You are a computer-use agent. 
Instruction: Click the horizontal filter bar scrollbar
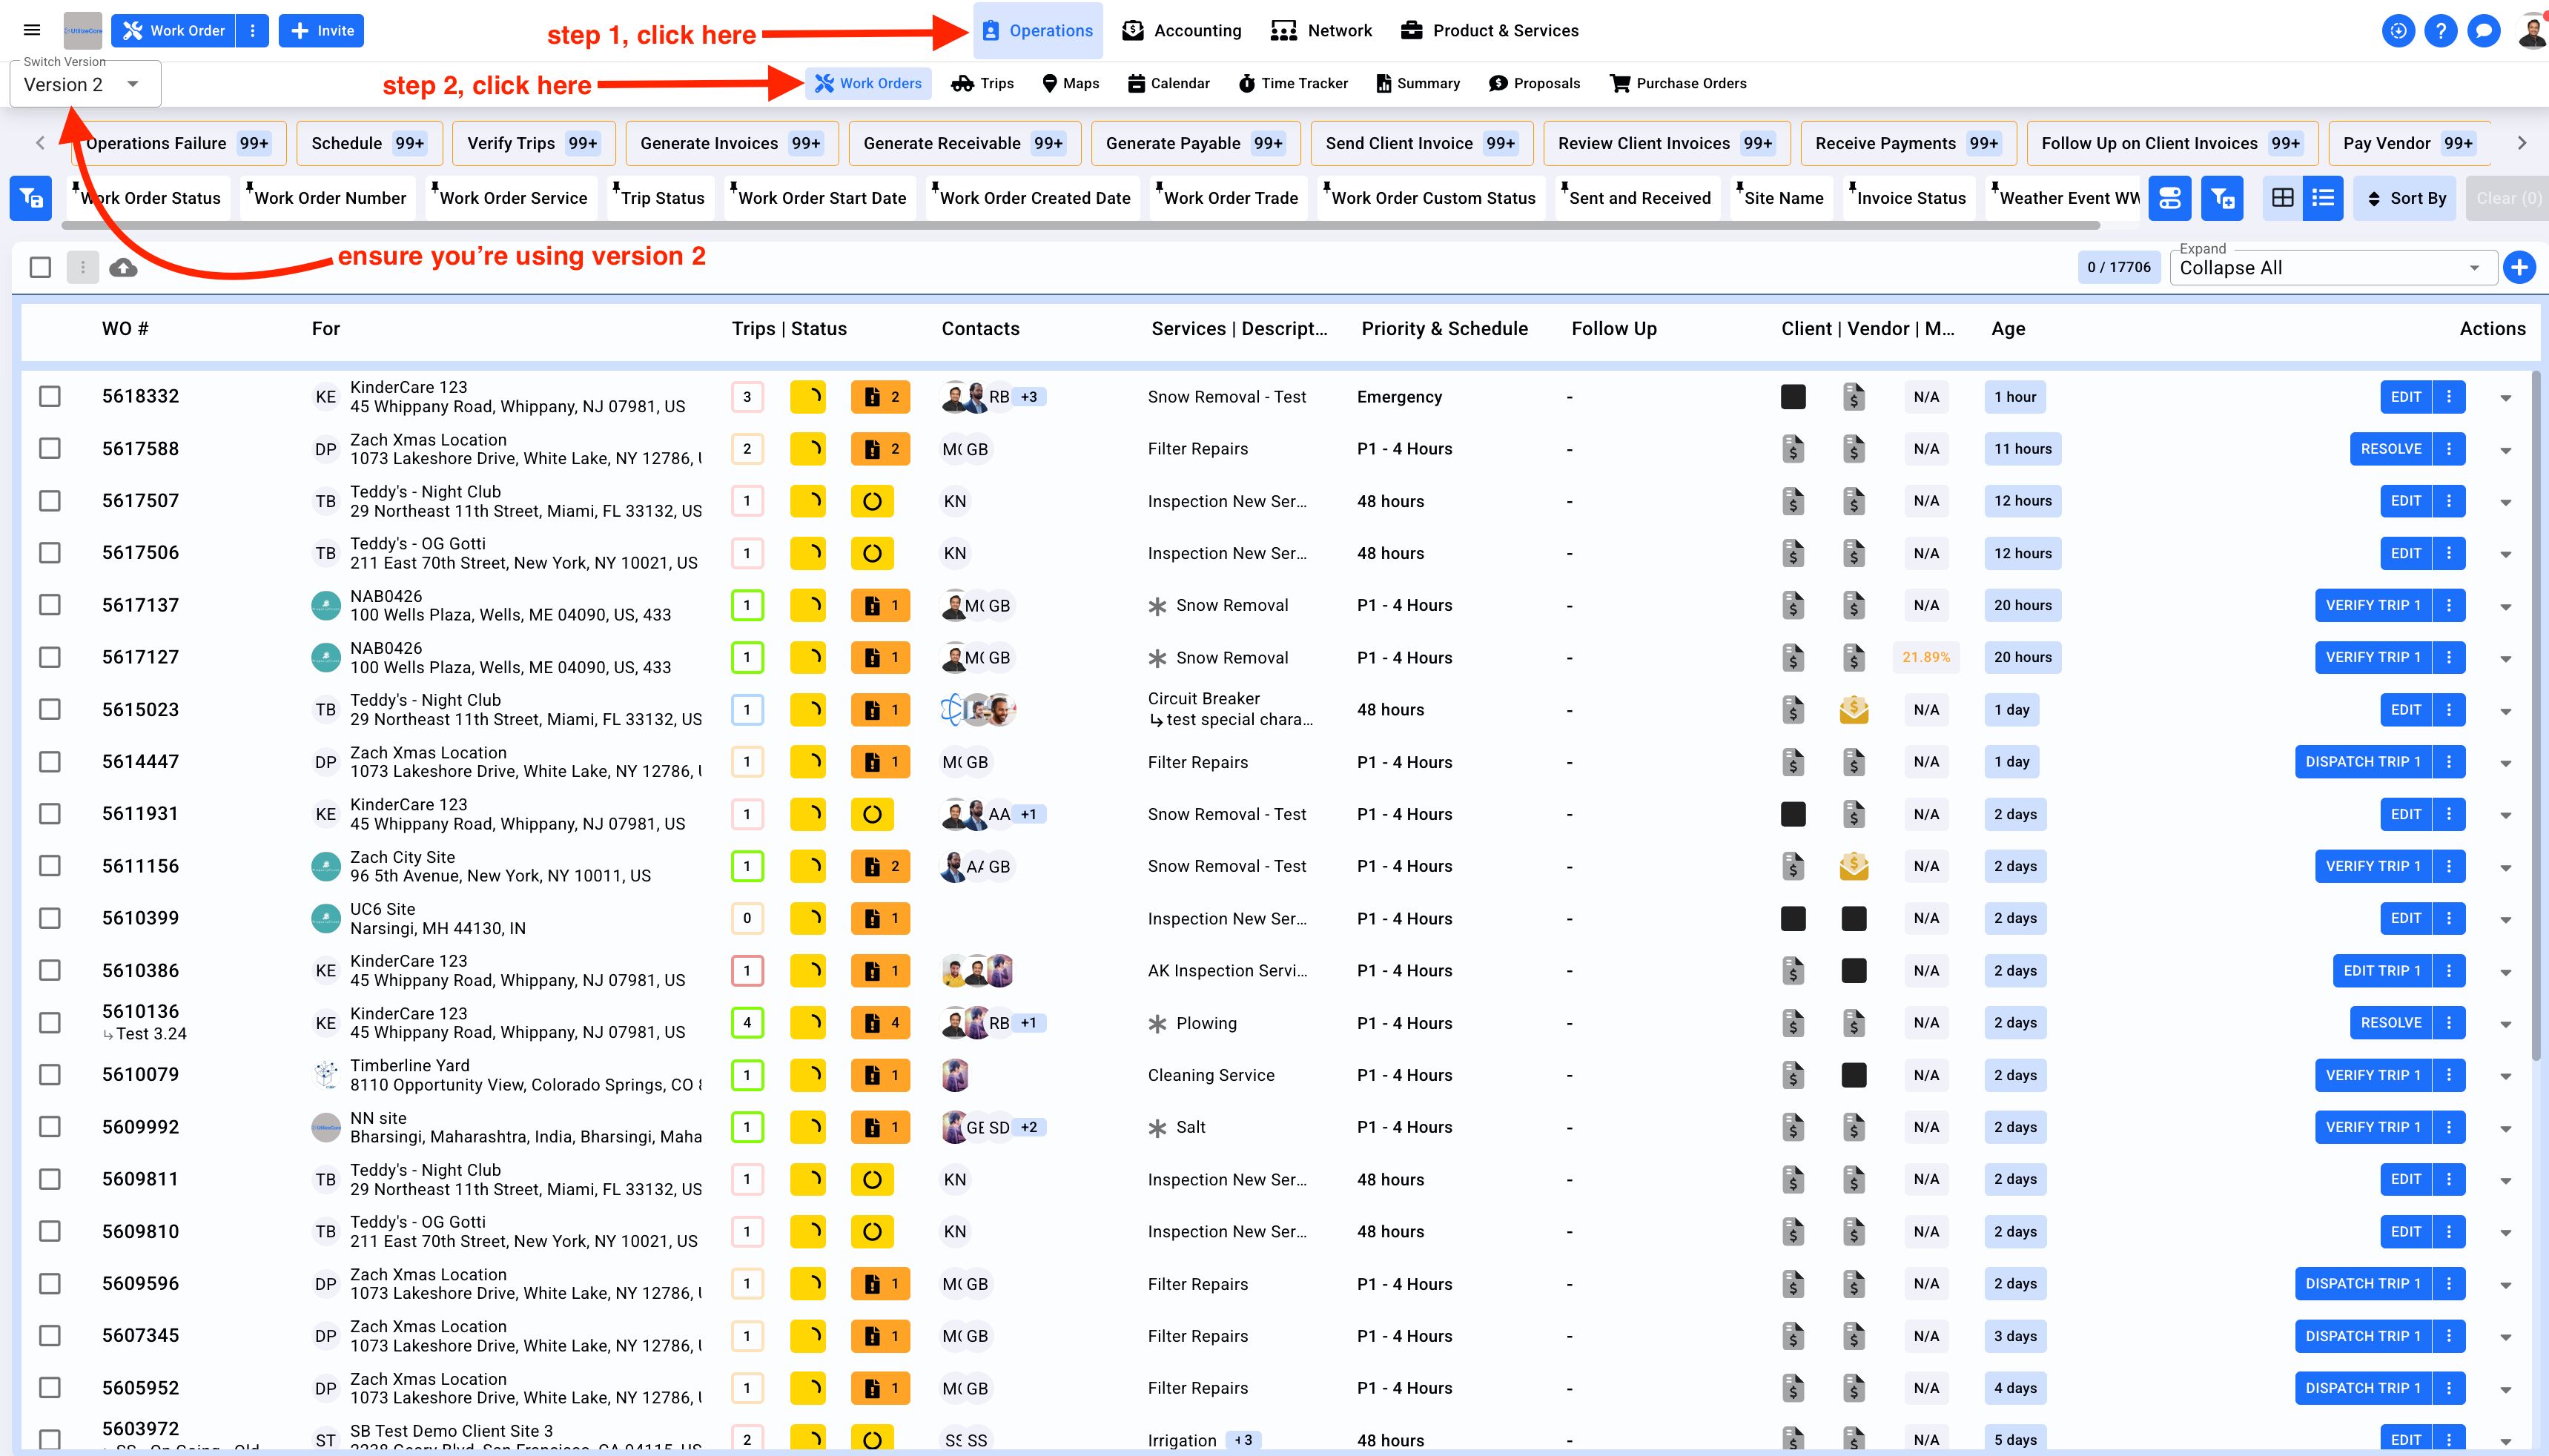[x=1080, y=226]
